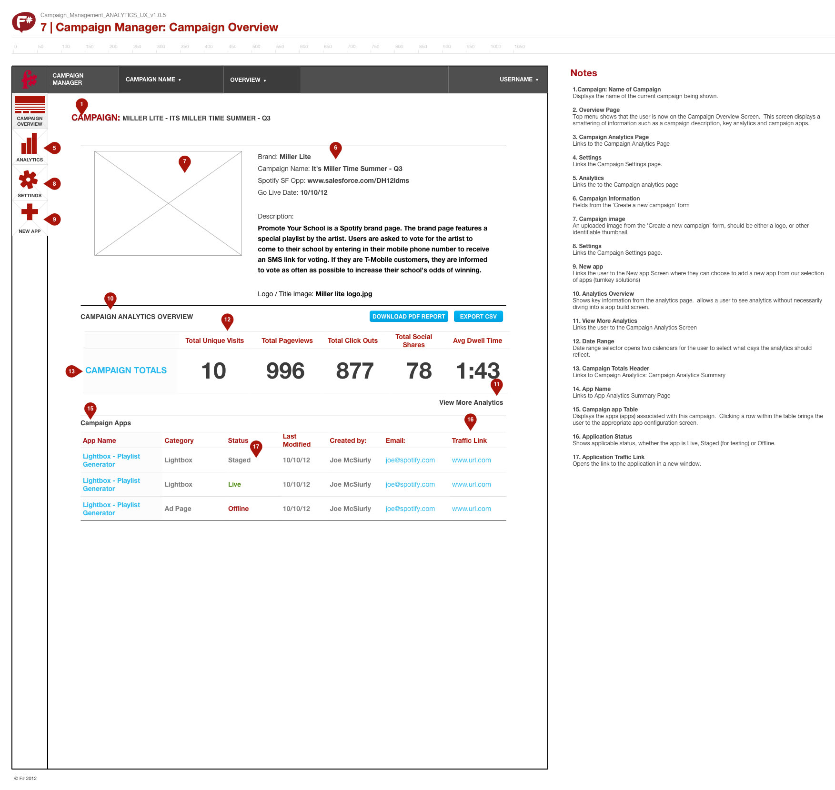Click the Total Social Shares header
Screen dimensions: 835x790
pos(414,341)
